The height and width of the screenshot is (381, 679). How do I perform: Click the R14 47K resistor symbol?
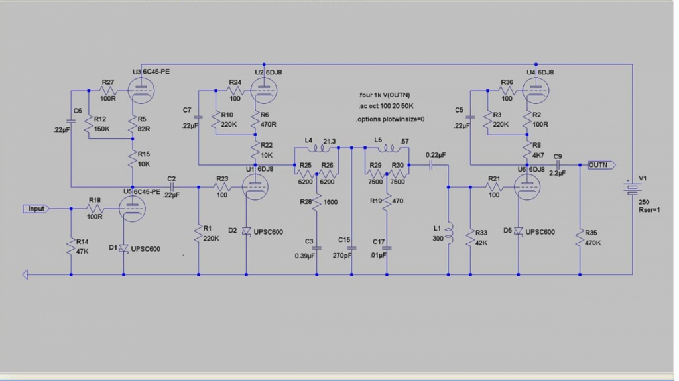click(71, 246)
